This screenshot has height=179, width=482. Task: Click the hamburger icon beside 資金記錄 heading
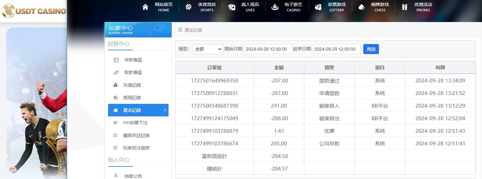(180, 30)
